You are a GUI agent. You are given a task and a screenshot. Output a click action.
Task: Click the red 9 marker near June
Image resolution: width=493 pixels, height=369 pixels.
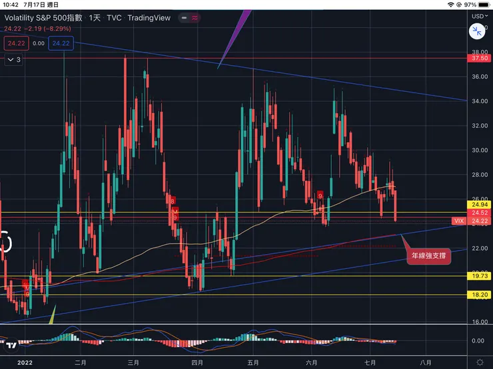coord(320,195)
